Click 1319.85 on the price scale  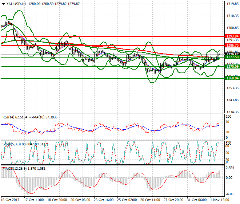point(232,4)
